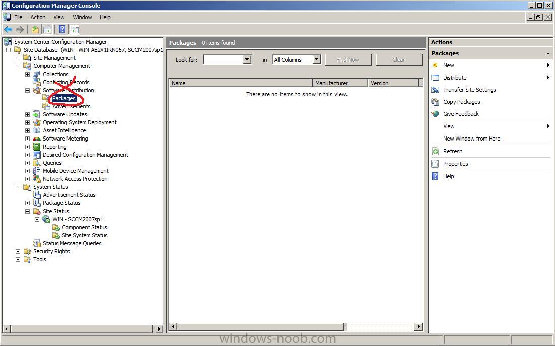
Task: Click the Collections icon in the tree
Action: 36,74
